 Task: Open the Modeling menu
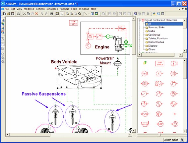(x=29, y=9)
